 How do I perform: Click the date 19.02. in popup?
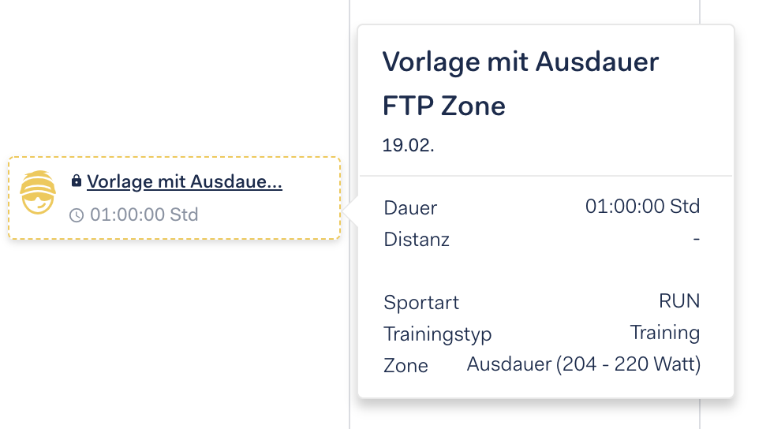click(408, 145)
